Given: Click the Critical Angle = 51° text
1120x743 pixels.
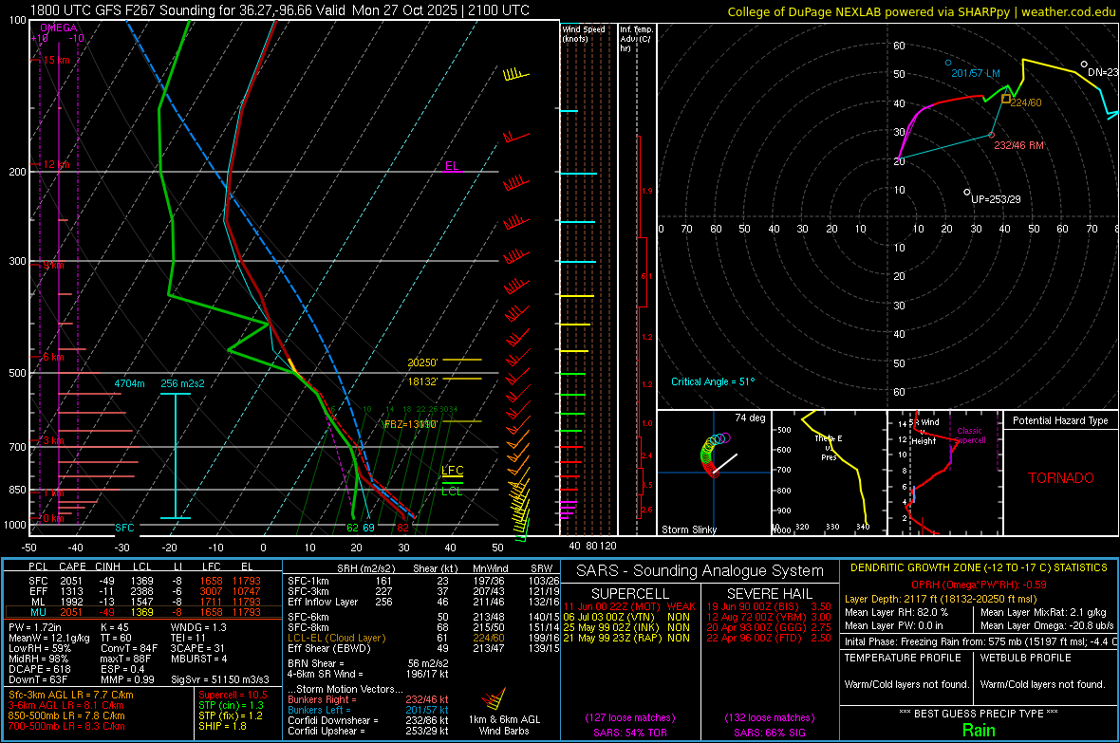Looking at the screenshot, I should point(713,382).
